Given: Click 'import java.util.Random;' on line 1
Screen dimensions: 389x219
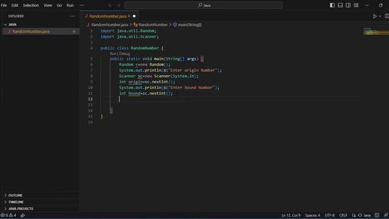Looking at the screenshot, I should pyautogui.click(x=128, y=31).
